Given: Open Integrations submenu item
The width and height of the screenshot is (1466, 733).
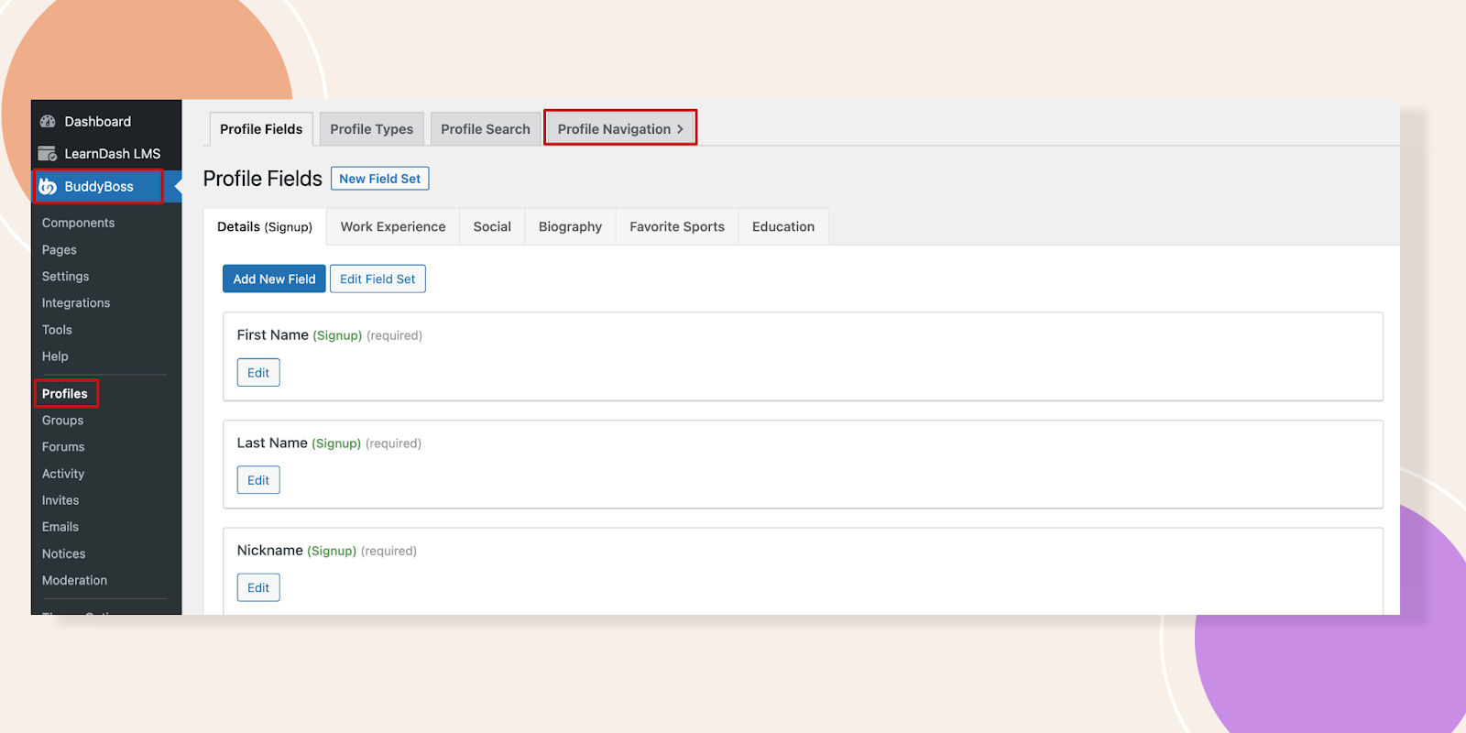Looking at the screenshot, I should tap(76, 302).
